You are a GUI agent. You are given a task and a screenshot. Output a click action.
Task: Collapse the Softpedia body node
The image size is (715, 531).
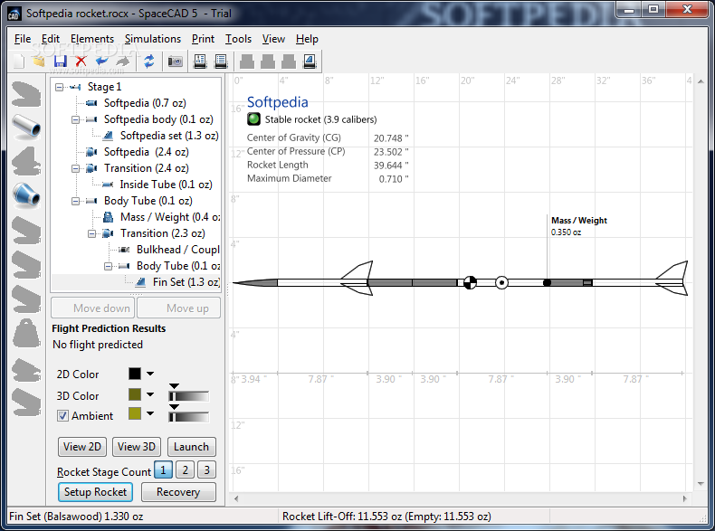coord(76,120)
